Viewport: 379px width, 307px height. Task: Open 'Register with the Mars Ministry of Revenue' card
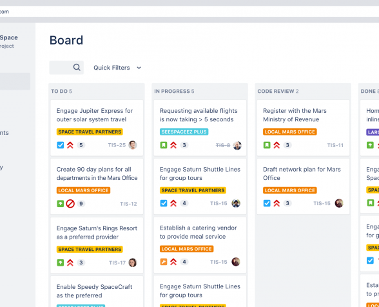click(303, 128)
